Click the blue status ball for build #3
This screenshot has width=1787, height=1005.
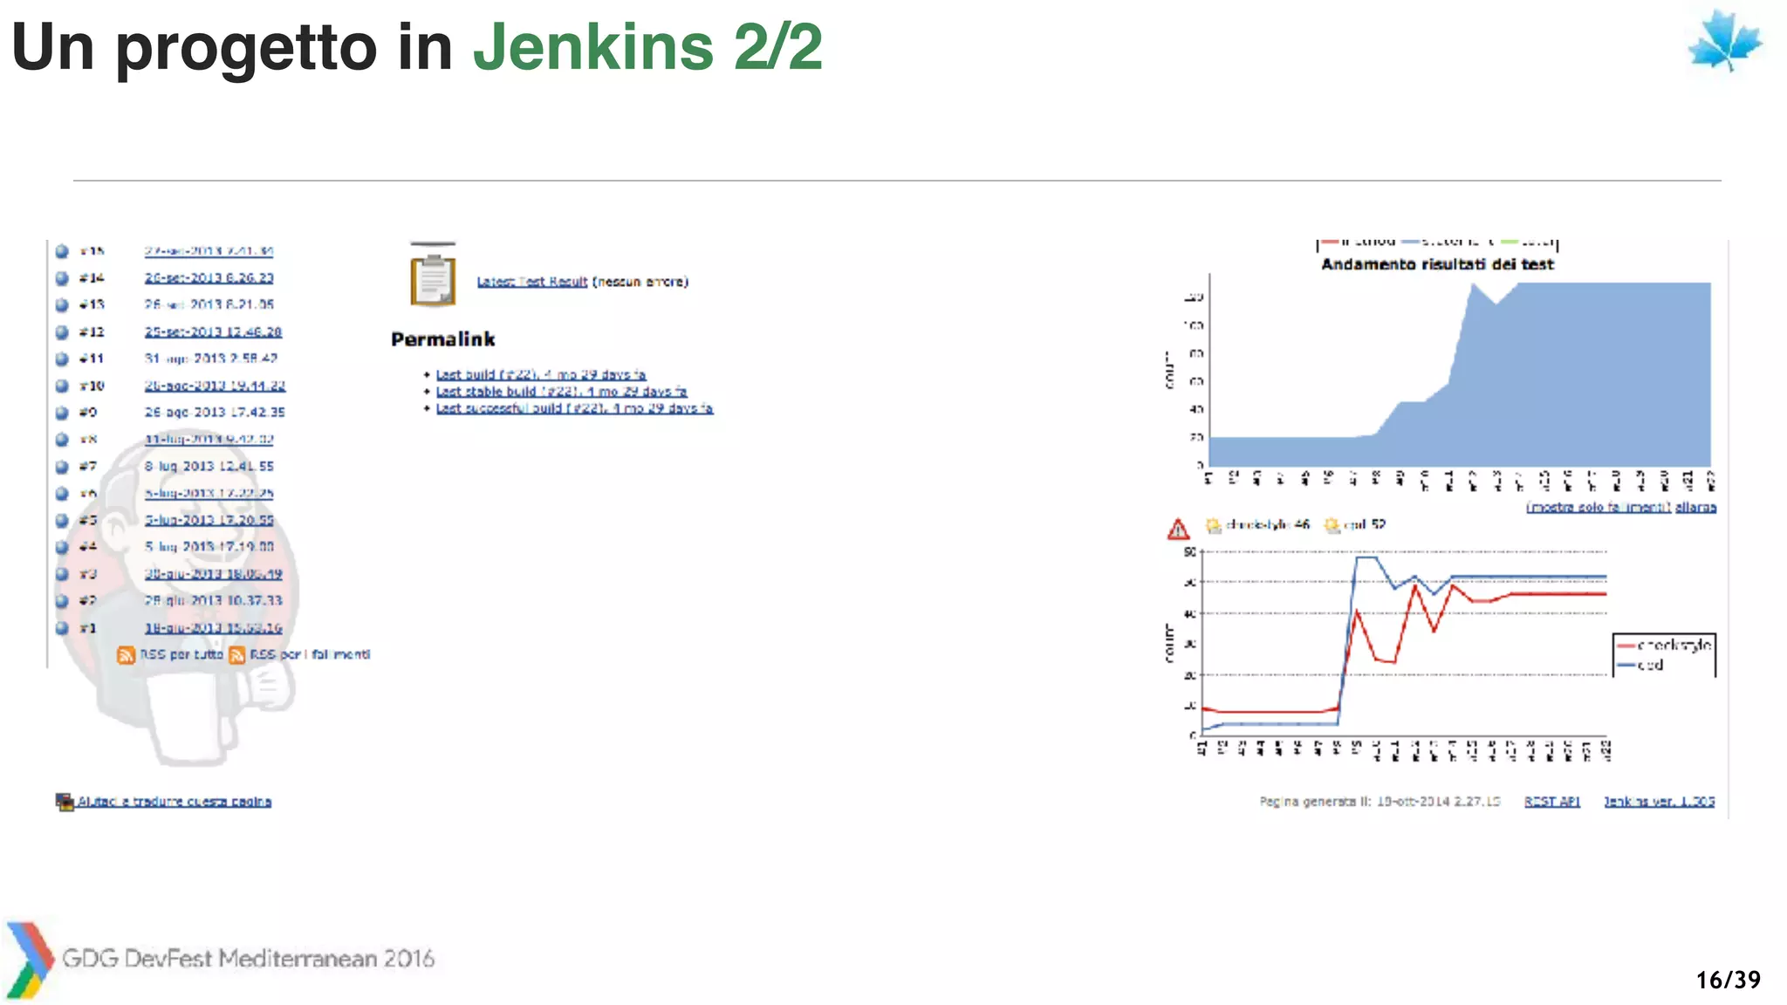[62, 574]
